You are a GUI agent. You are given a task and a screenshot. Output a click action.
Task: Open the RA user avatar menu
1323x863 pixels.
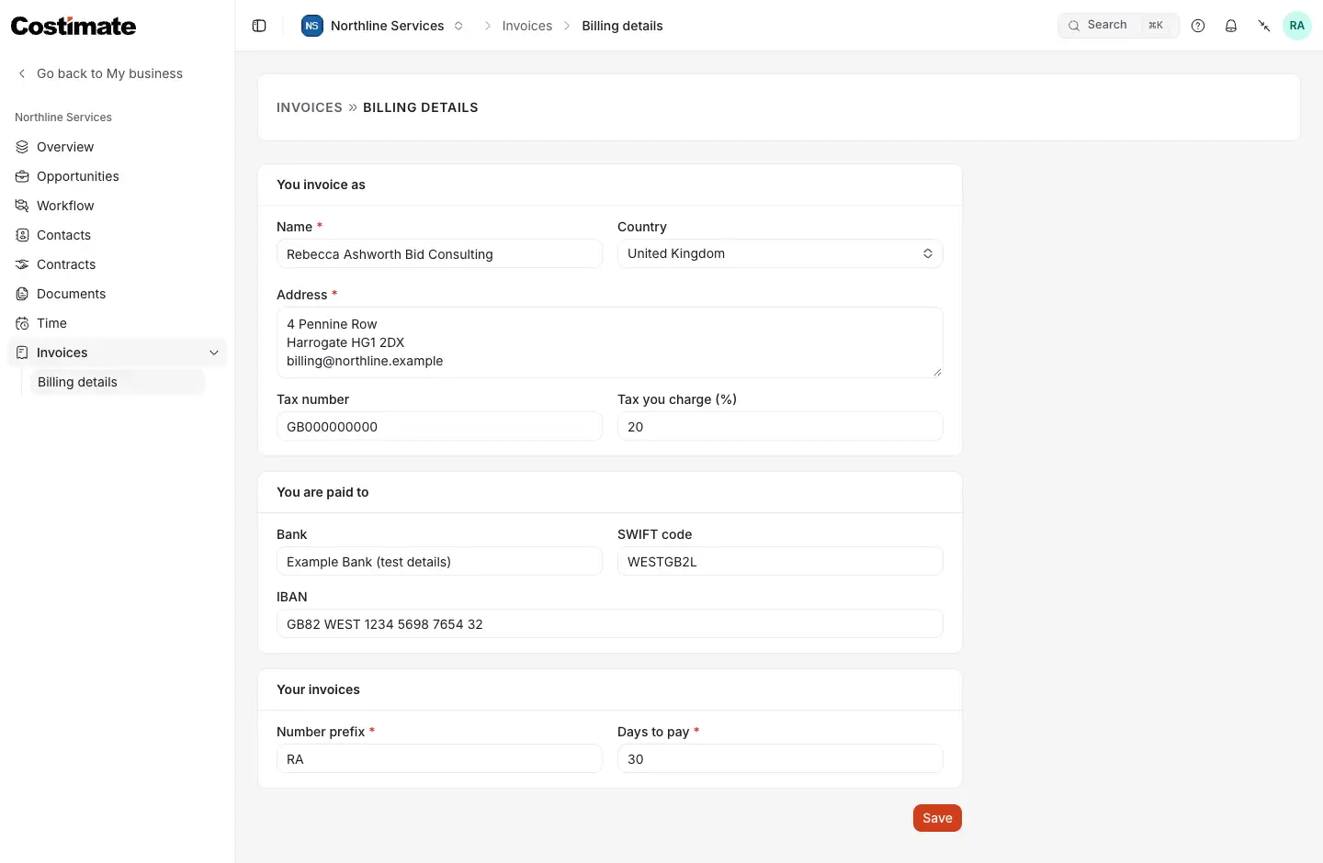(1297, 26)
